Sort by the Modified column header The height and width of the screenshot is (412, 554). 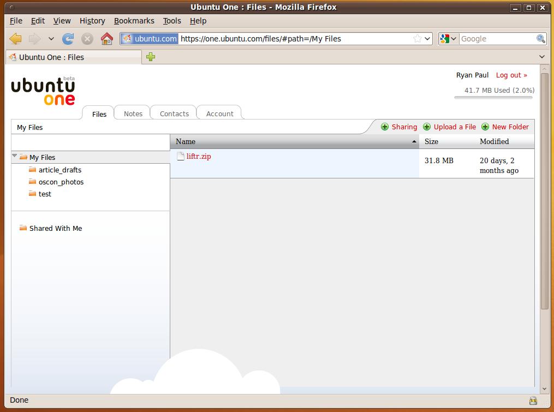(504, 141)
